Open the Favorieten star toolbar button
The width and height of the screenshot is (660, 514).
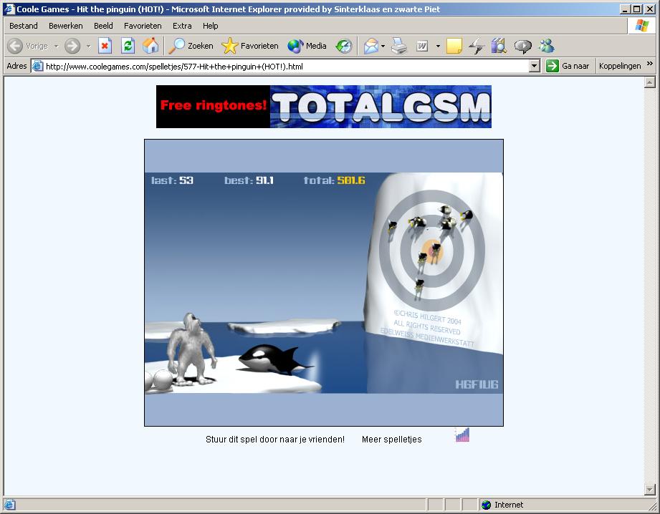point(249,46)
